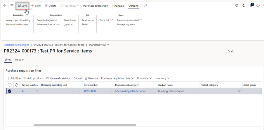This screenshot has height=130, width=264.
Task: Click Purchase requisitions breadcrumb link
Action: (16, 45)
